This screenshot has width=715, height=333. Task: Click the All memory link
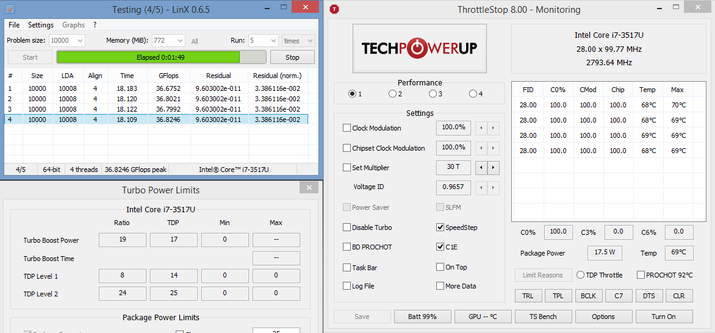[x=195, y=41]
